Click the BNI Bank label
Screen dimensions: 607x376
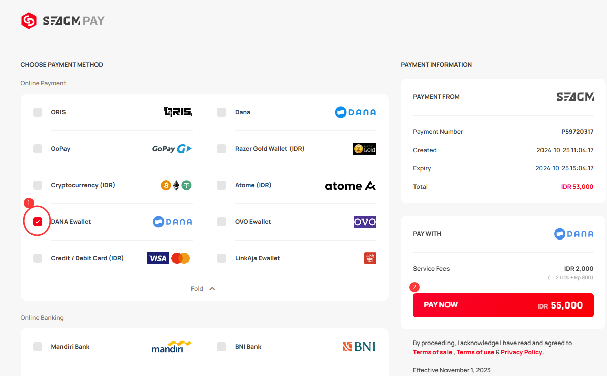point(248,347)
